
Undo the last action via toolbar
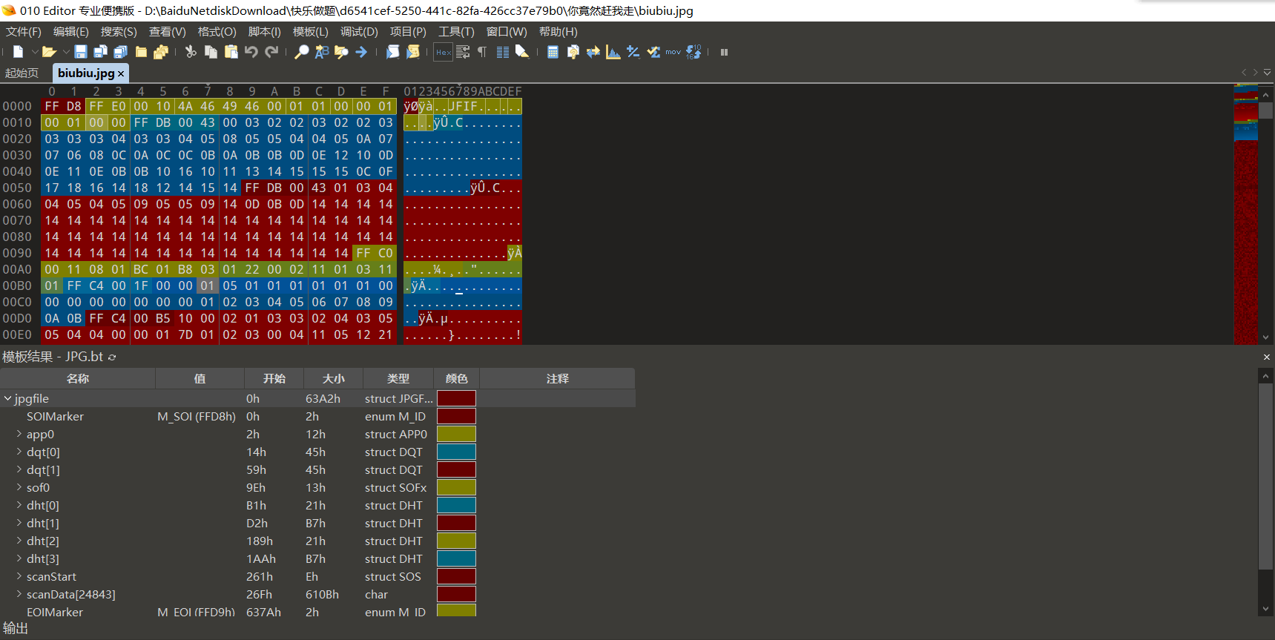(x=251, y=52)
